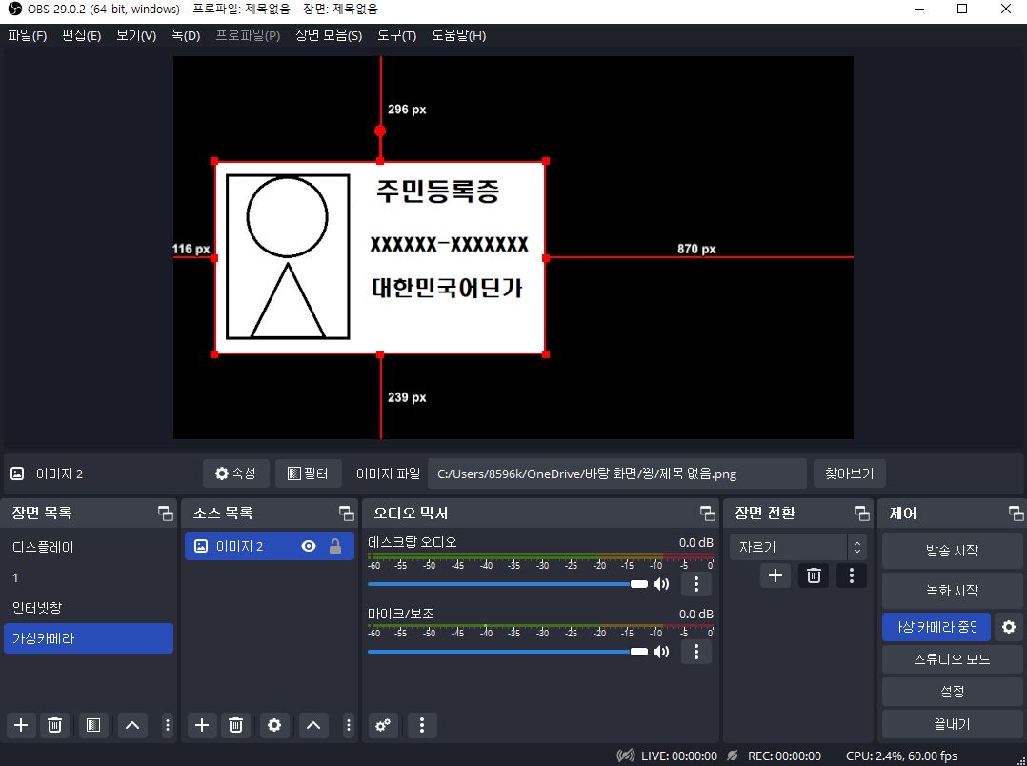Mute 마이크/보조 speaker icon
This screenshot has height=766, width=1027.
661,652
